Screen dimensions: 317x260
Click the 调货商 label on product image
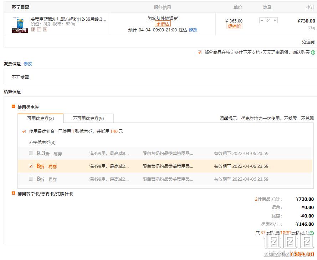[x=20, y=30]
